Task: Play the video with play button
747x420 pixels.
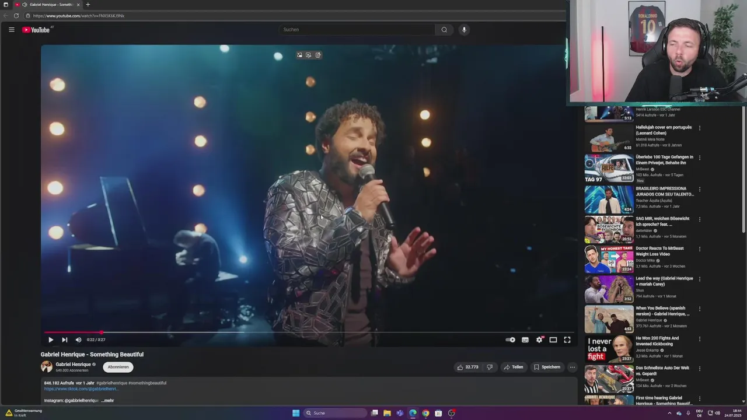Action: (51, 339)
